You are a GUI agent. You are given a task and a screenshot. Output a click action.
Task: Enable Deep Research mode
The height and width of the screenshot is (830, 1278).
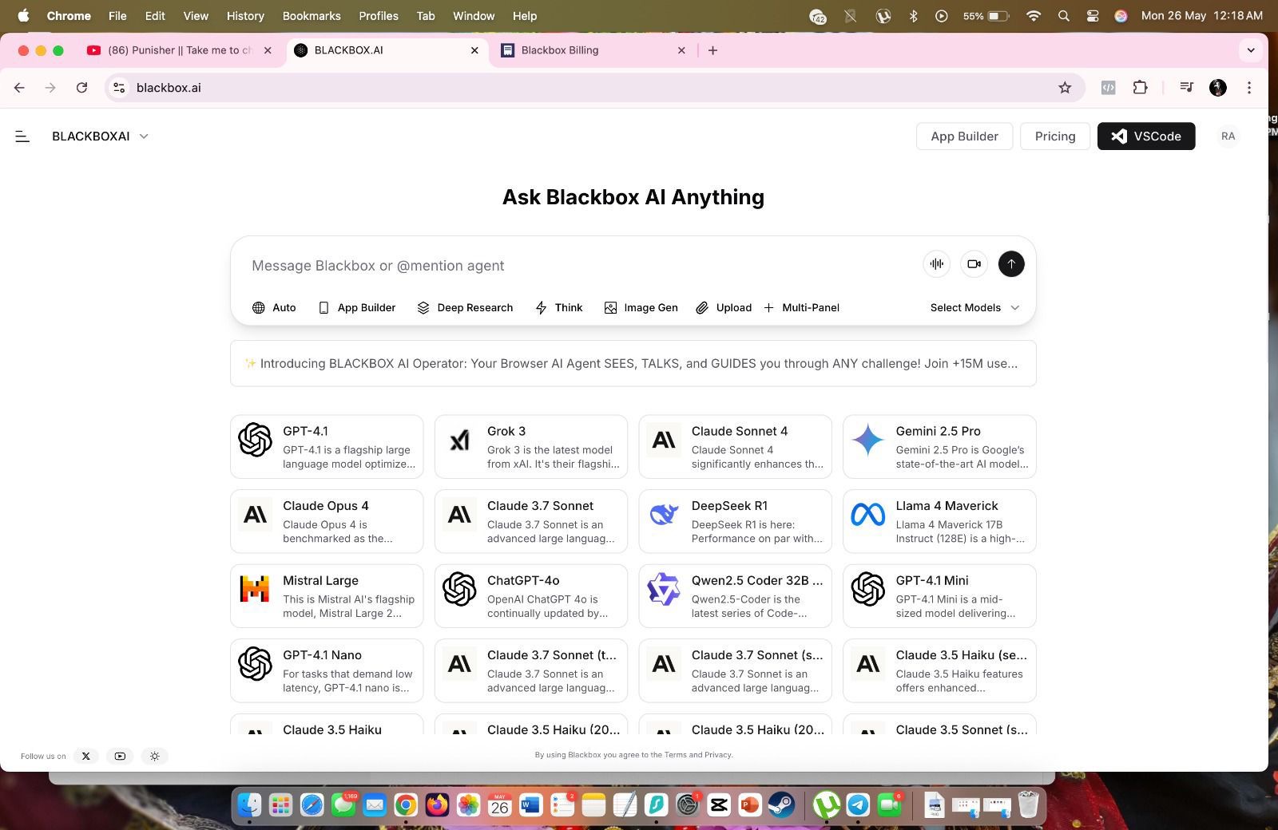[465, 308]
